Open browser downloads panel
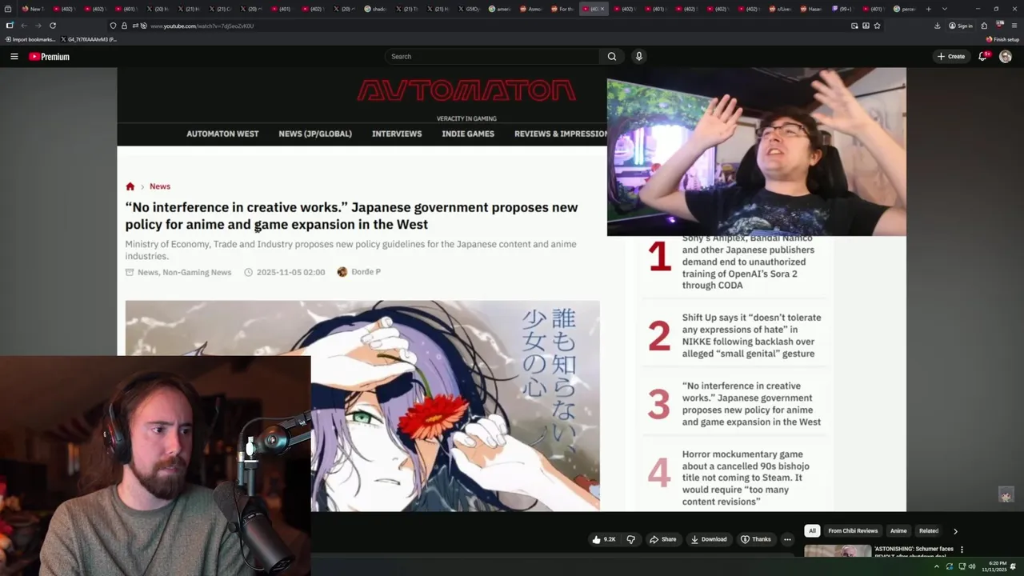The image size is (1024, 576). pyautogui.click(x=938, y=26)
